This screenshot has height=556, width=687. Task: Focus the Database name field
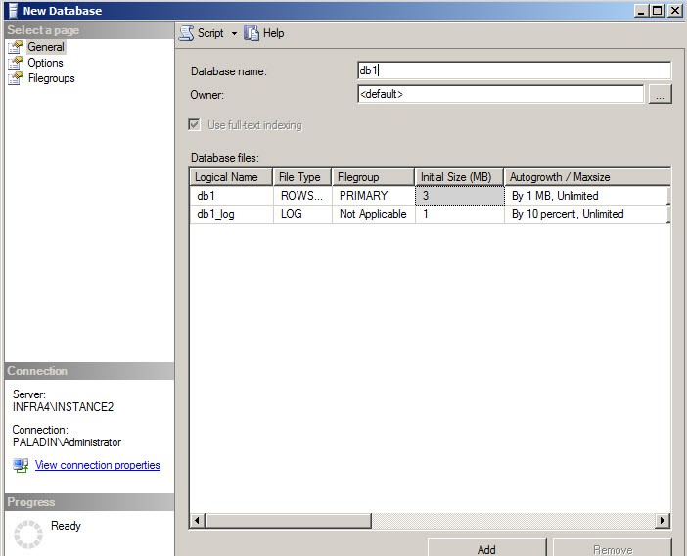(x=514, y=70)
